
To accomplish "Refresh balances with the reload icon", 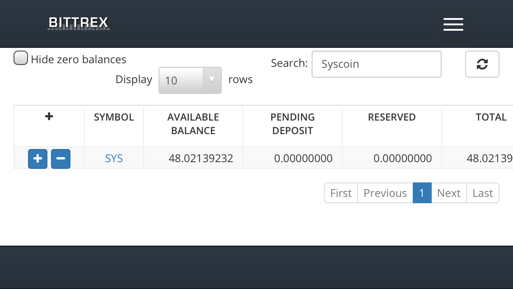I will coord(482,64).
